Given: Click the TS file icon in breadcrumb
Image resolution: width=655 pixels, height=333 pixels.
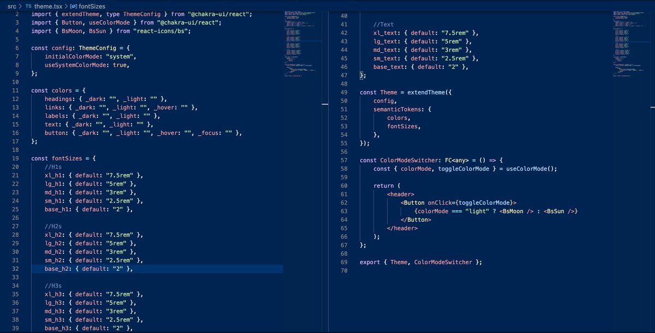Looking at the screenshot, I should pos(29,5).
